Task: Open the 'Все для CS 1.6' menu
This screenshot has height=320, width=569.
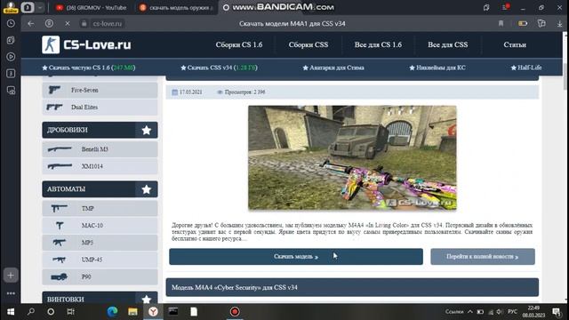Action: 378,44
